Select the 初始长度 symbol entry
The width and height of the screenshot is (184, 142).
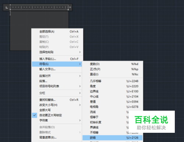pyautogui.click(x=106, y=122)
